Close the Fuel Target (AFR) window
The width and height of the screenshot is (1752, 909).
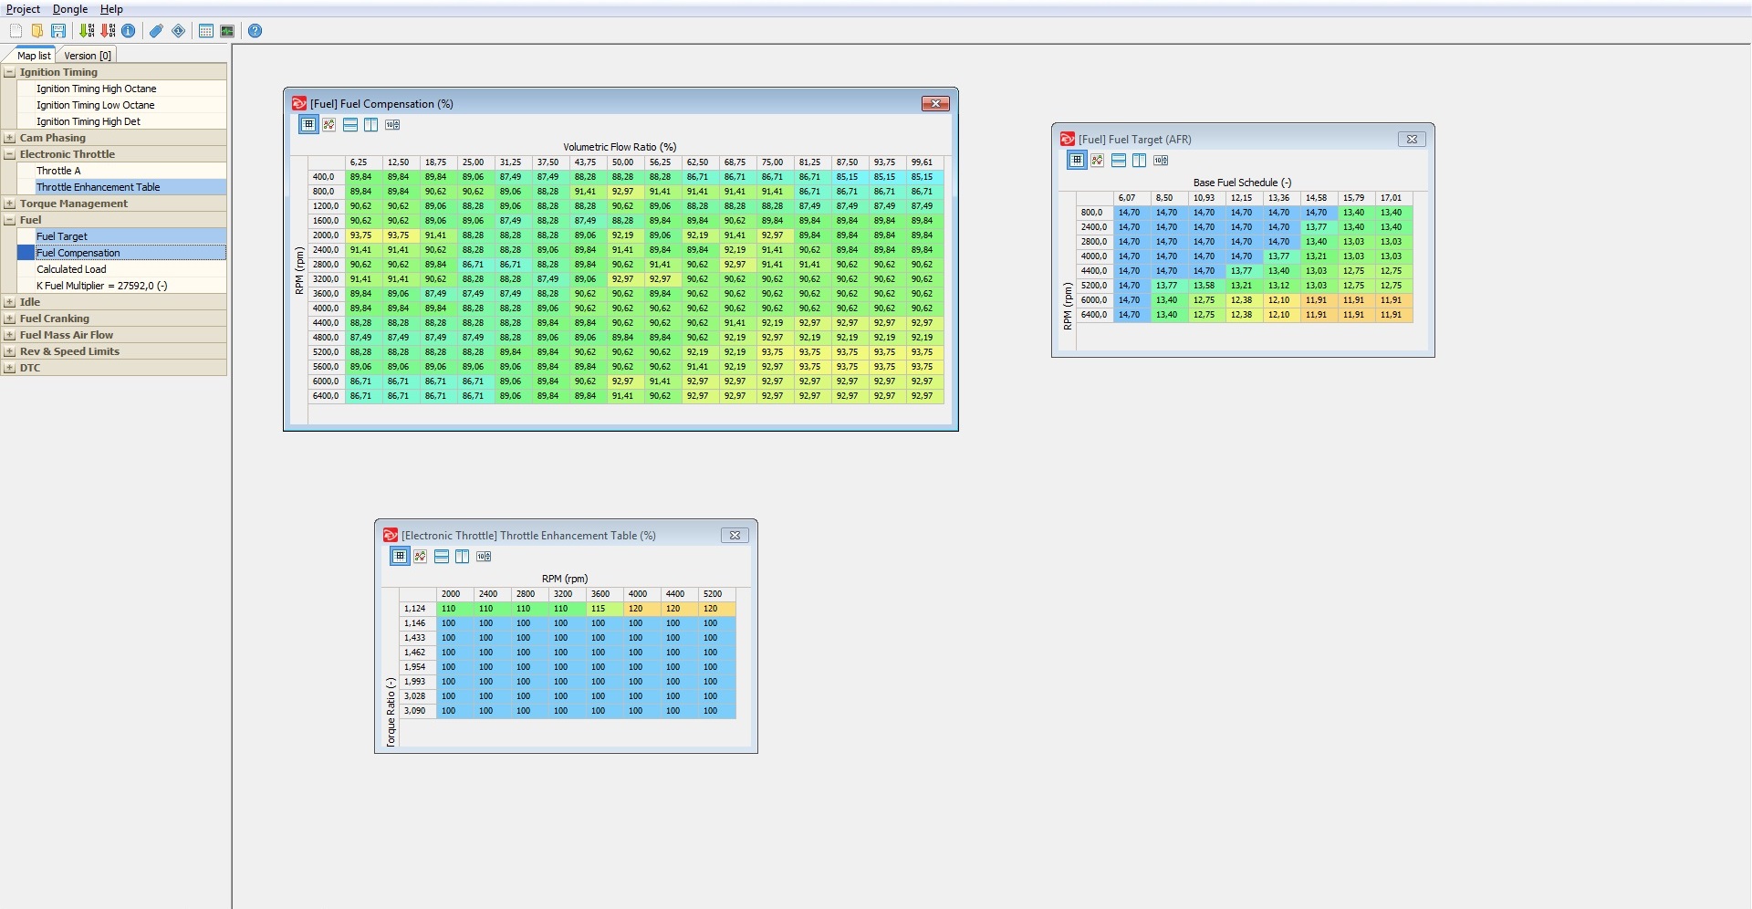tap(1412, 139)
